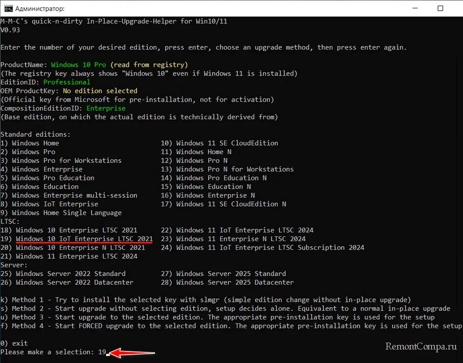Click the 'Администратор:' window title text
The height and width of the screenshot is (363, 463).
click(40, 8)
